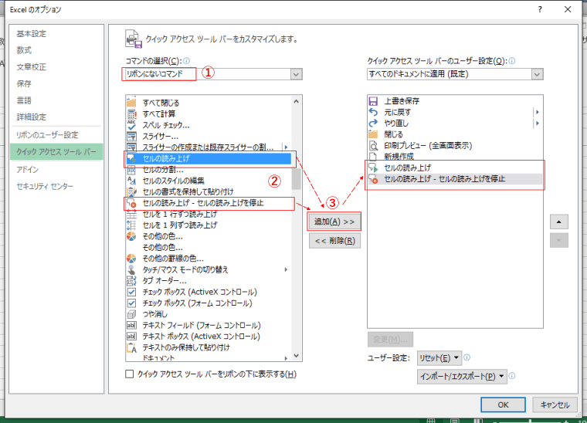This screenshot has height=423, width=587.
Task: Click the キャンセル button
Action: 555,404
